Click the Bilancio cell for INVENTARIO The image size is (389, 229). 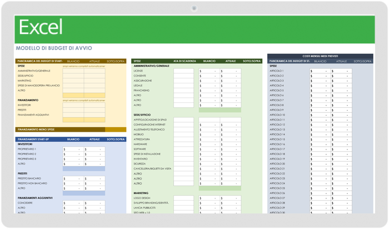(209, 159)
